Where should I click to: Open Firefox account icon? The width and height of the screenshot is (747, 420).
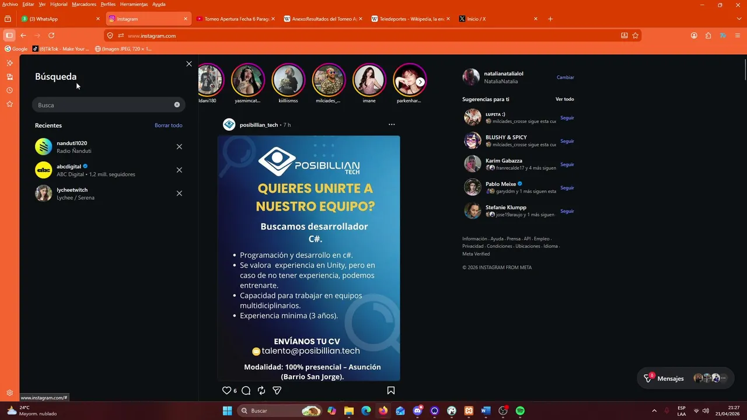tap(694, 36)
